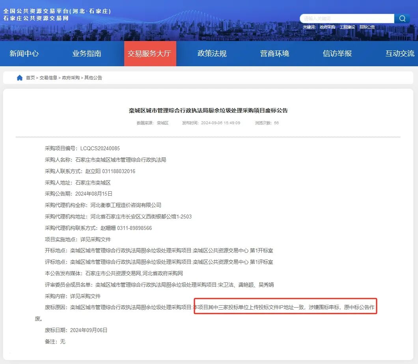
Task: Open the 新闻中心 navigation tab
Action: [24, 53]
